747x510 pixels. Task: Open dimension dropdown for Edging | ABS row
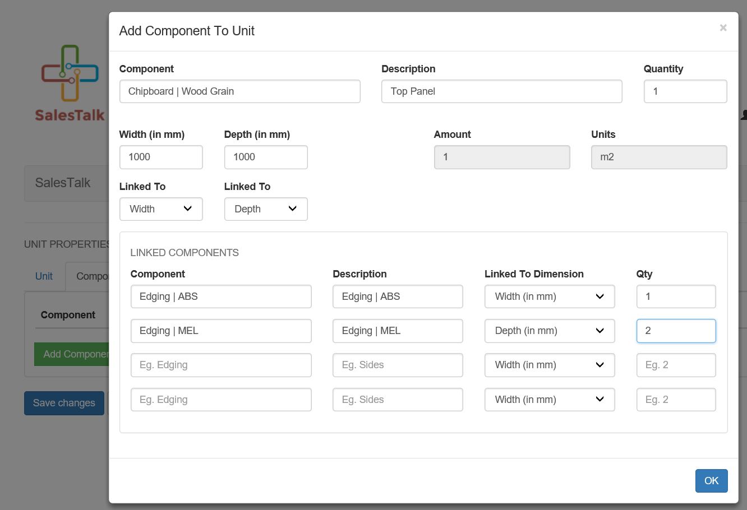click(x=550, y=296)
